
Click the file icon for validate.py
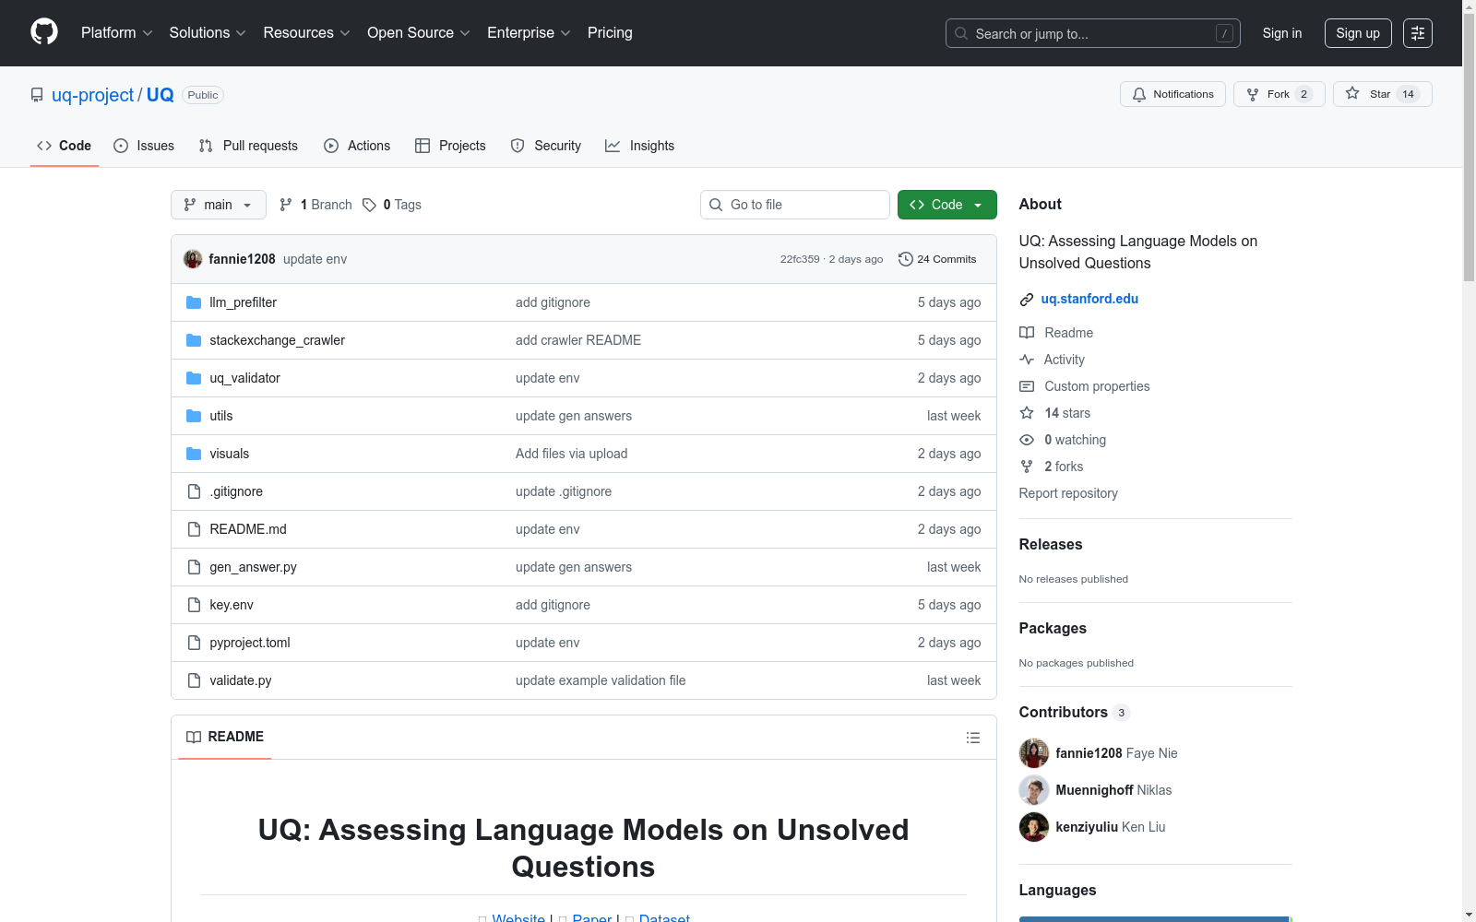coord(194,680)
